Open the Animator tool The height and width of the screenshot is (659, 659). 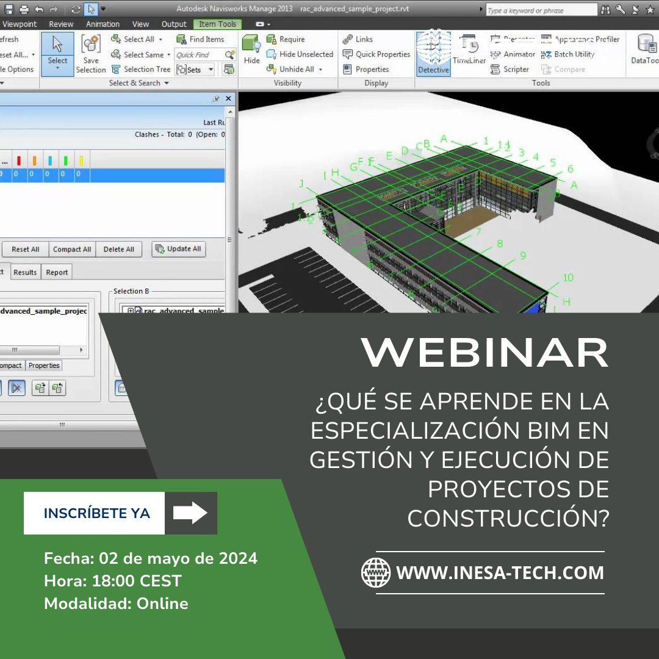[x=513, y=54]
